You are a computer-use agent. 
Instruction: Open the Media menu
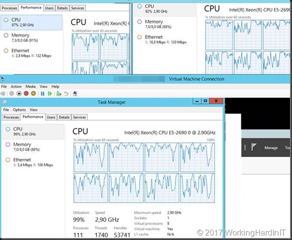point(31,86)
